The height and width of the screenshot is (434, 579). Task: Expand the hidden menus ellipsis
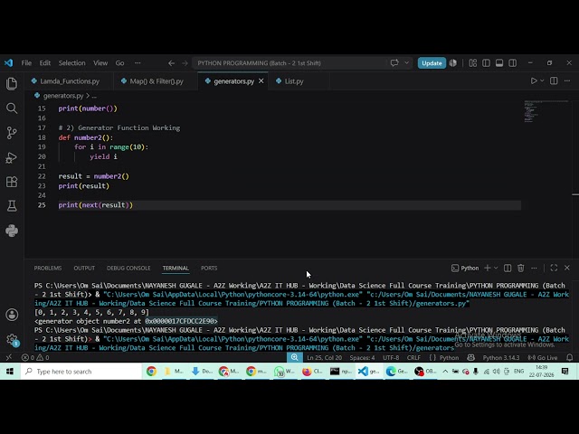[138, 63]
